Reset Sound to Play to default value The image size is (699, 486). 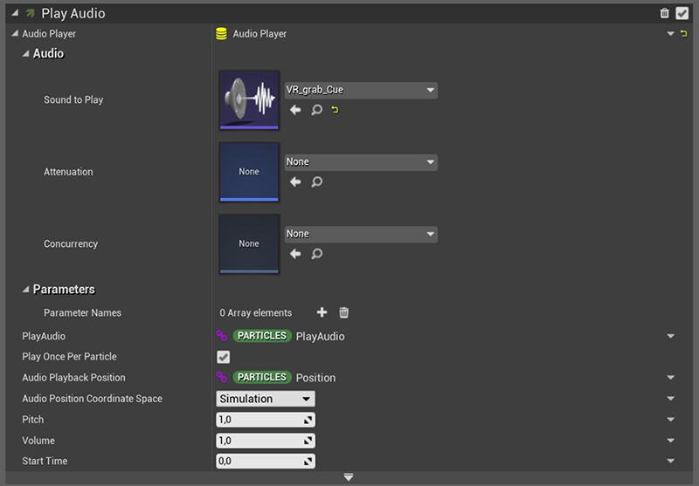click(x=335, y=110)
